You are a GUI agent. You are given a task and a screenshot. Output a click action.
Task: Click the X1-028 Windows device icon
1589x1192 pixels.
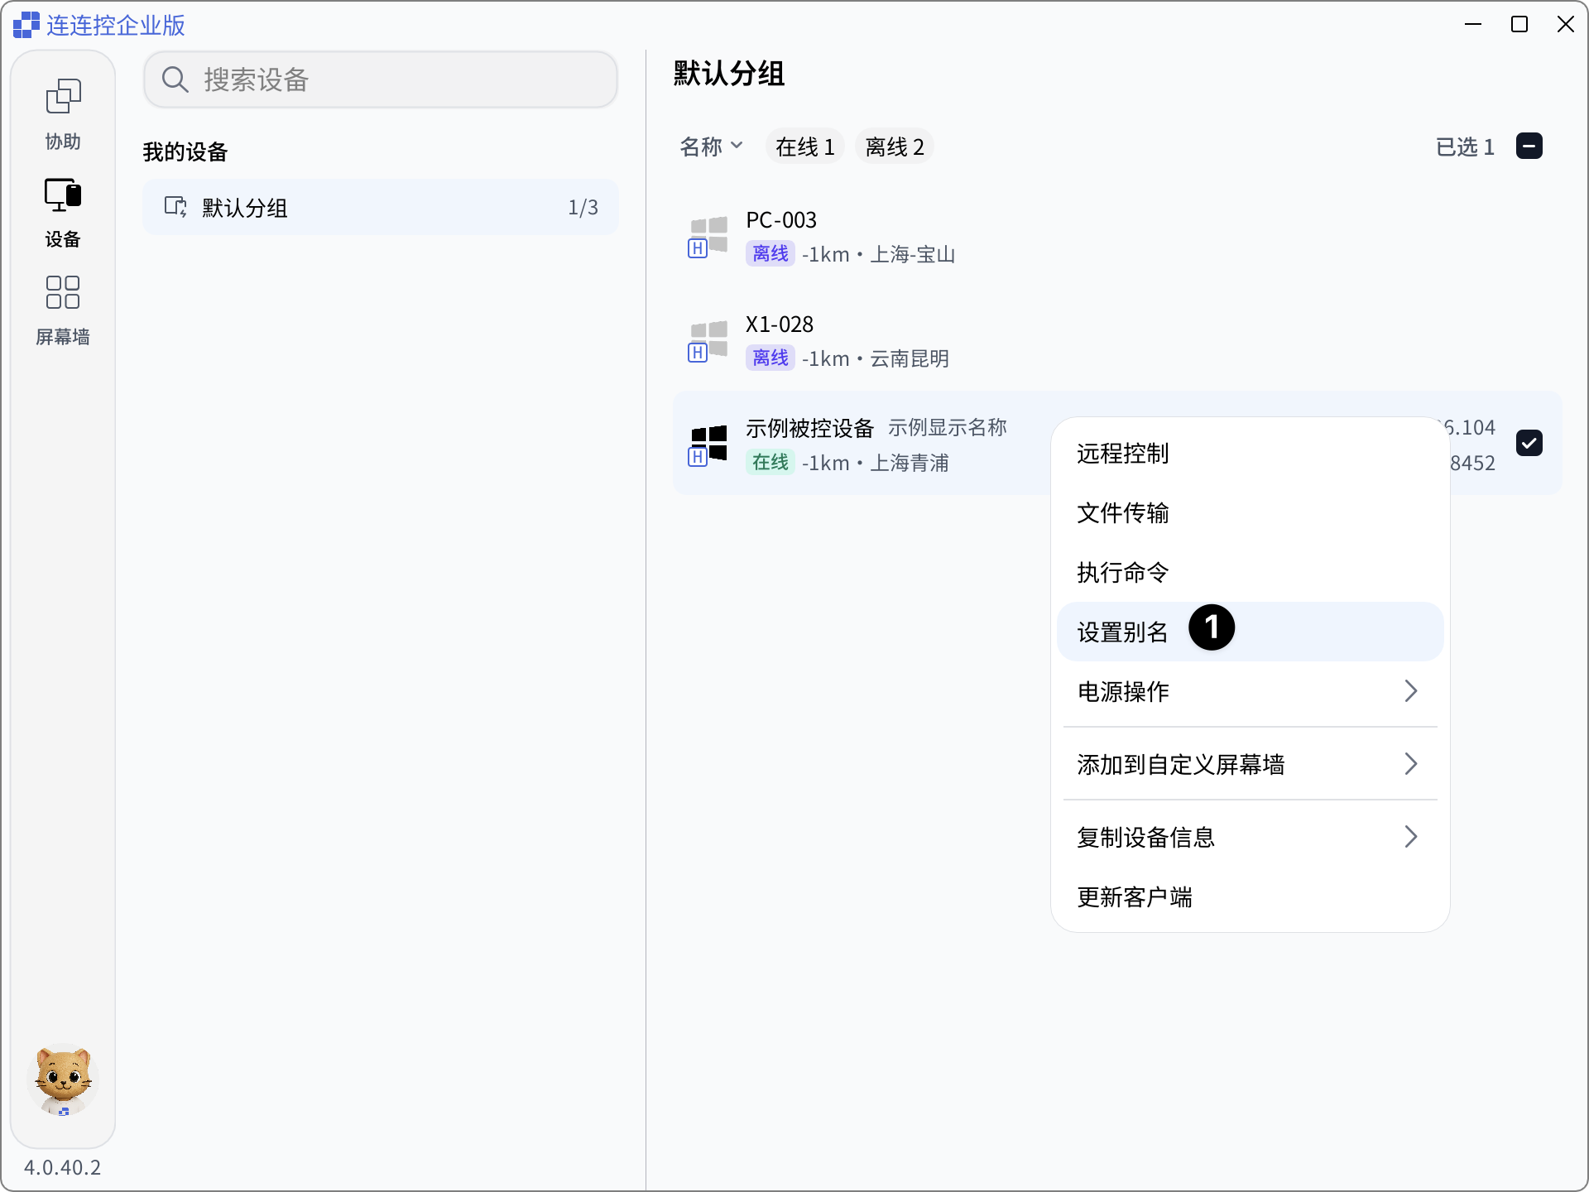click(708, 342)
